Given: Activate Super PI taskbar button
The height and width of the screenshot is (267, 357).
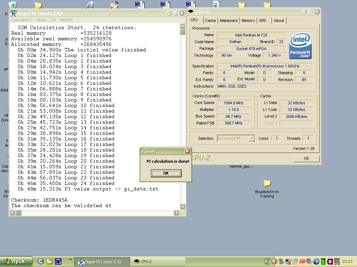Looking at the screenshot, I should click(102, 261).
